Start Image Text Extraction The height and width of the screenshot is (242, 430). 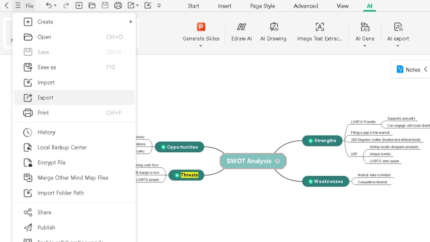[x=319, y=27]
